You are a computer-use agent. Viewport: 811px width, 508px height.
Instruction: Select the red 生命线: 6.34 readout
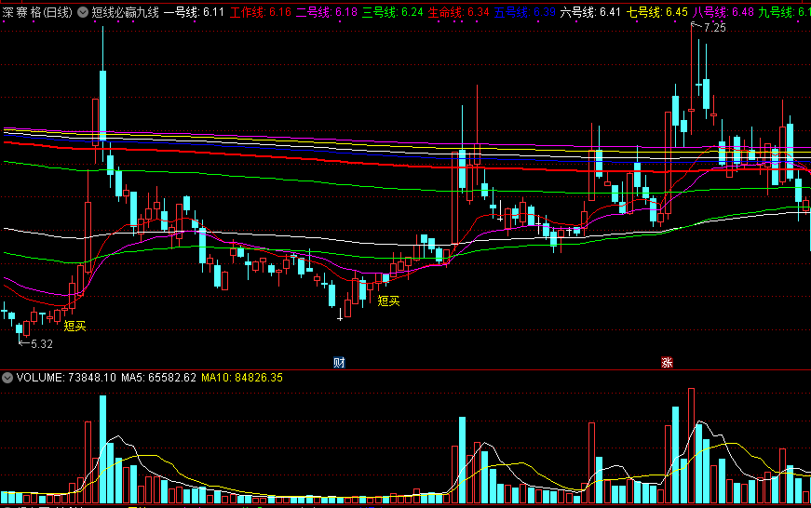459,12
